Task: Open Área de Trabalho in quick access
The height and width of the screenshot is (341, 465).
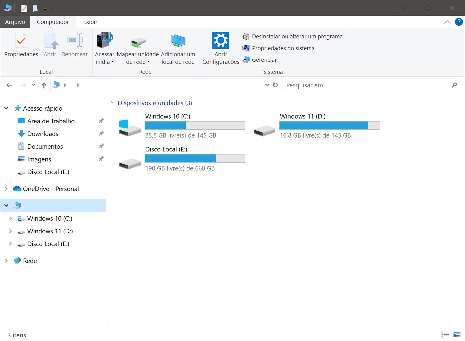Action: (x=46, y=121)
